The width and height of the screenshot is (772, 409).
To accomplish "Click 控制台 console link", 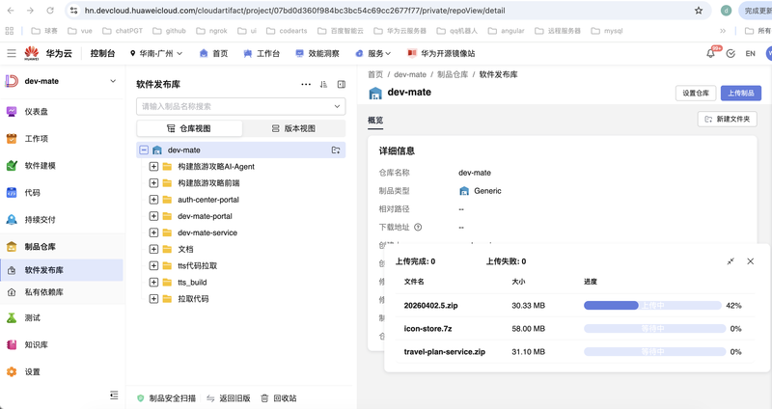I will 102,53.
